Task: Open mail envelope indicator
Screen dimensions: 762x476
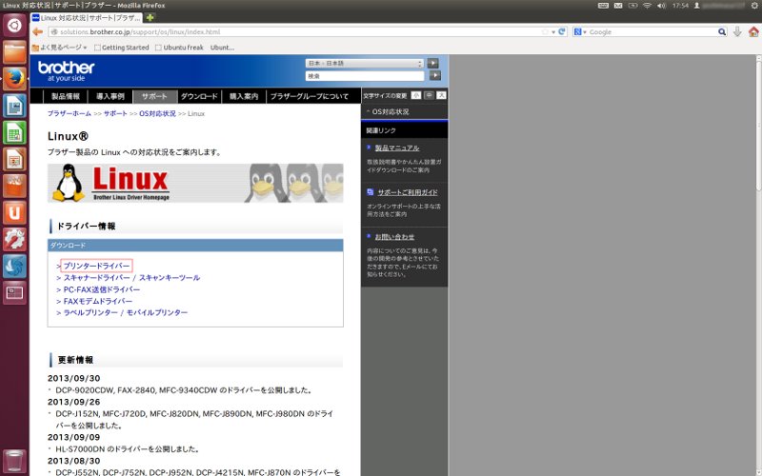Action: pyautogui.click(x=618, y=6)
